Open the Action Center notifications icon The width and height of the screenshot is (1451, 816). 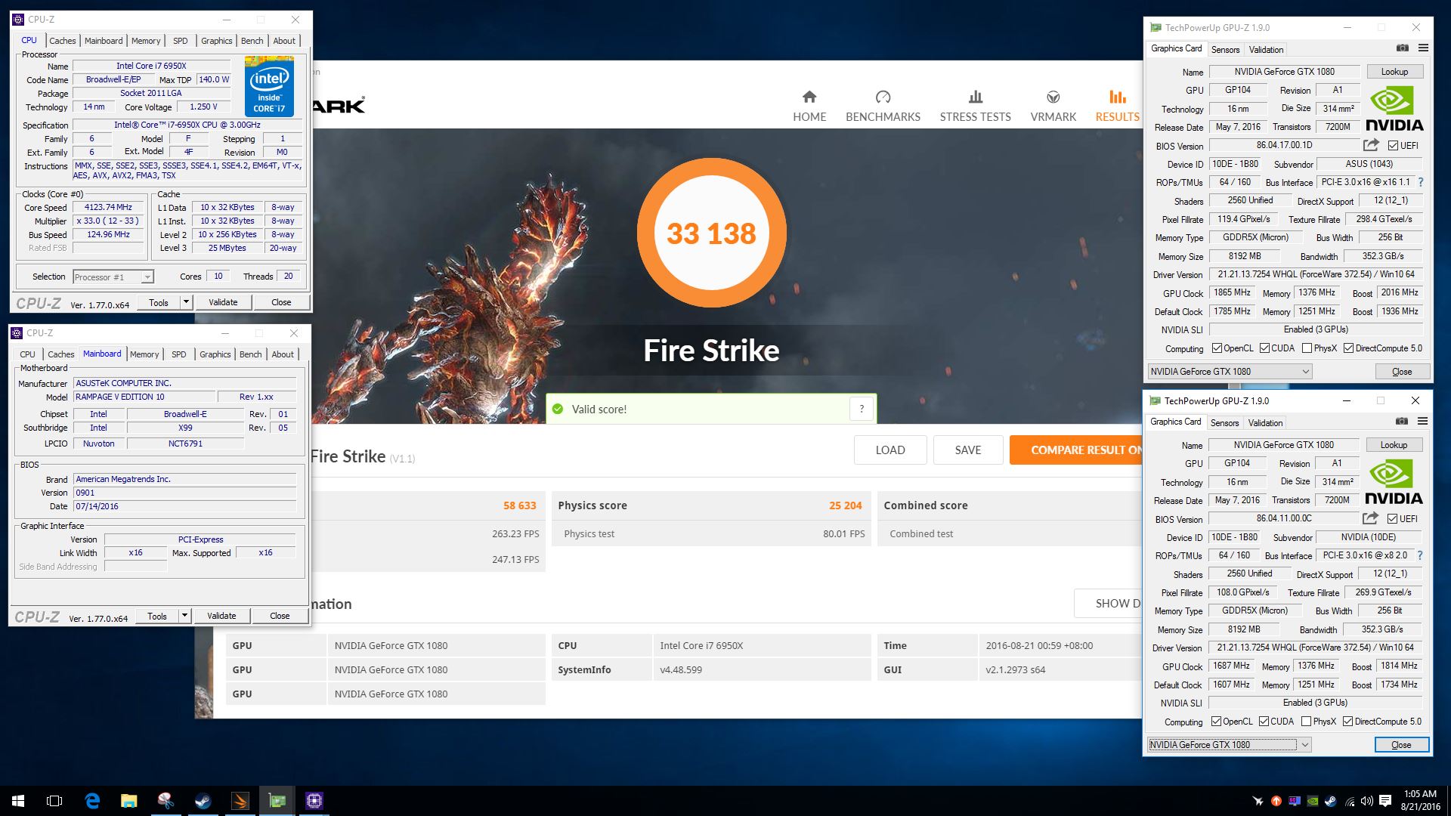(x=1385, y=801)
